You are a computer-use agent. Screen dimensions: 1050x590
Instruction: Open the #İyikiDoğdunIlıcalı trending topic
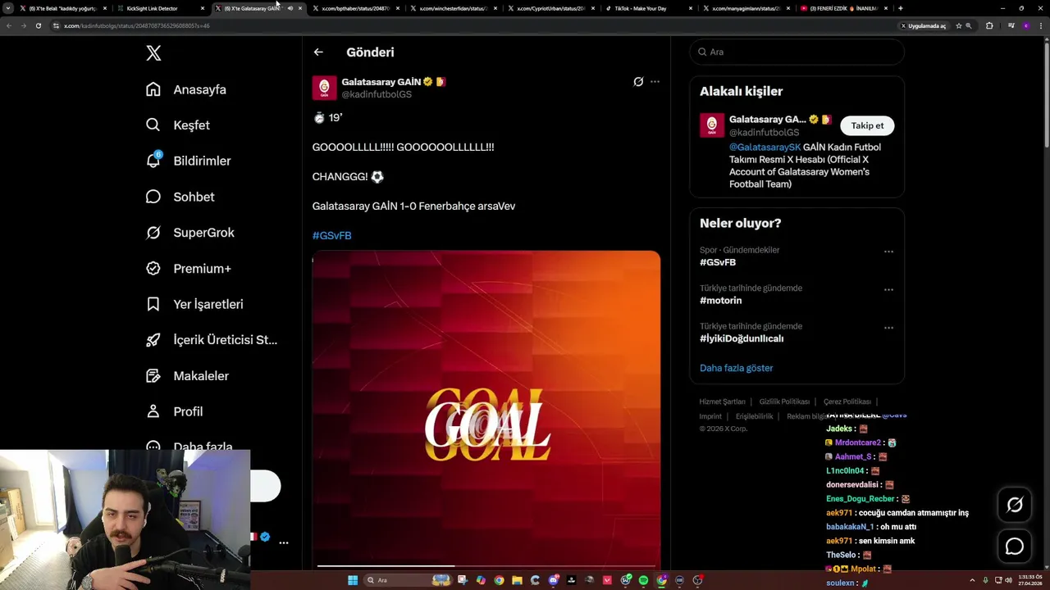coord(742,338)
